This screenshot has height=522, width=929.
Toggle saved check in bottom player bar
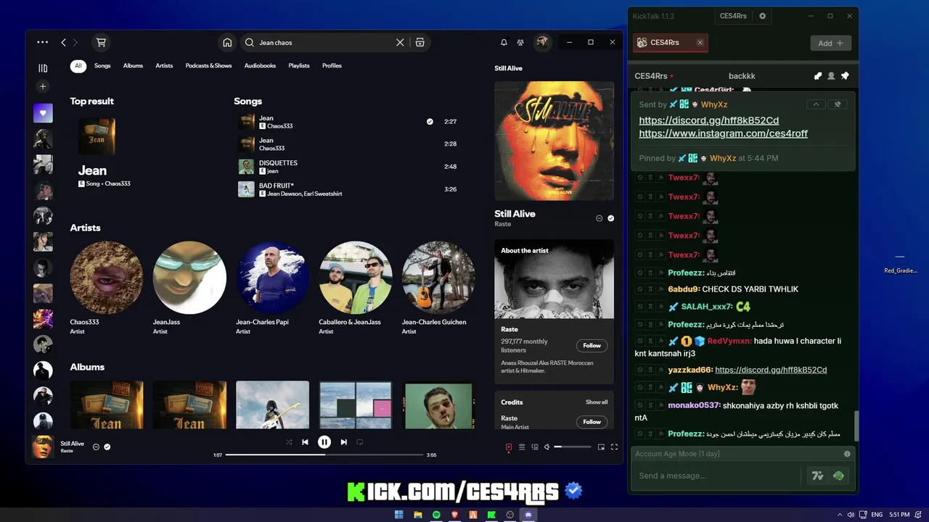(x=107, y=447)
